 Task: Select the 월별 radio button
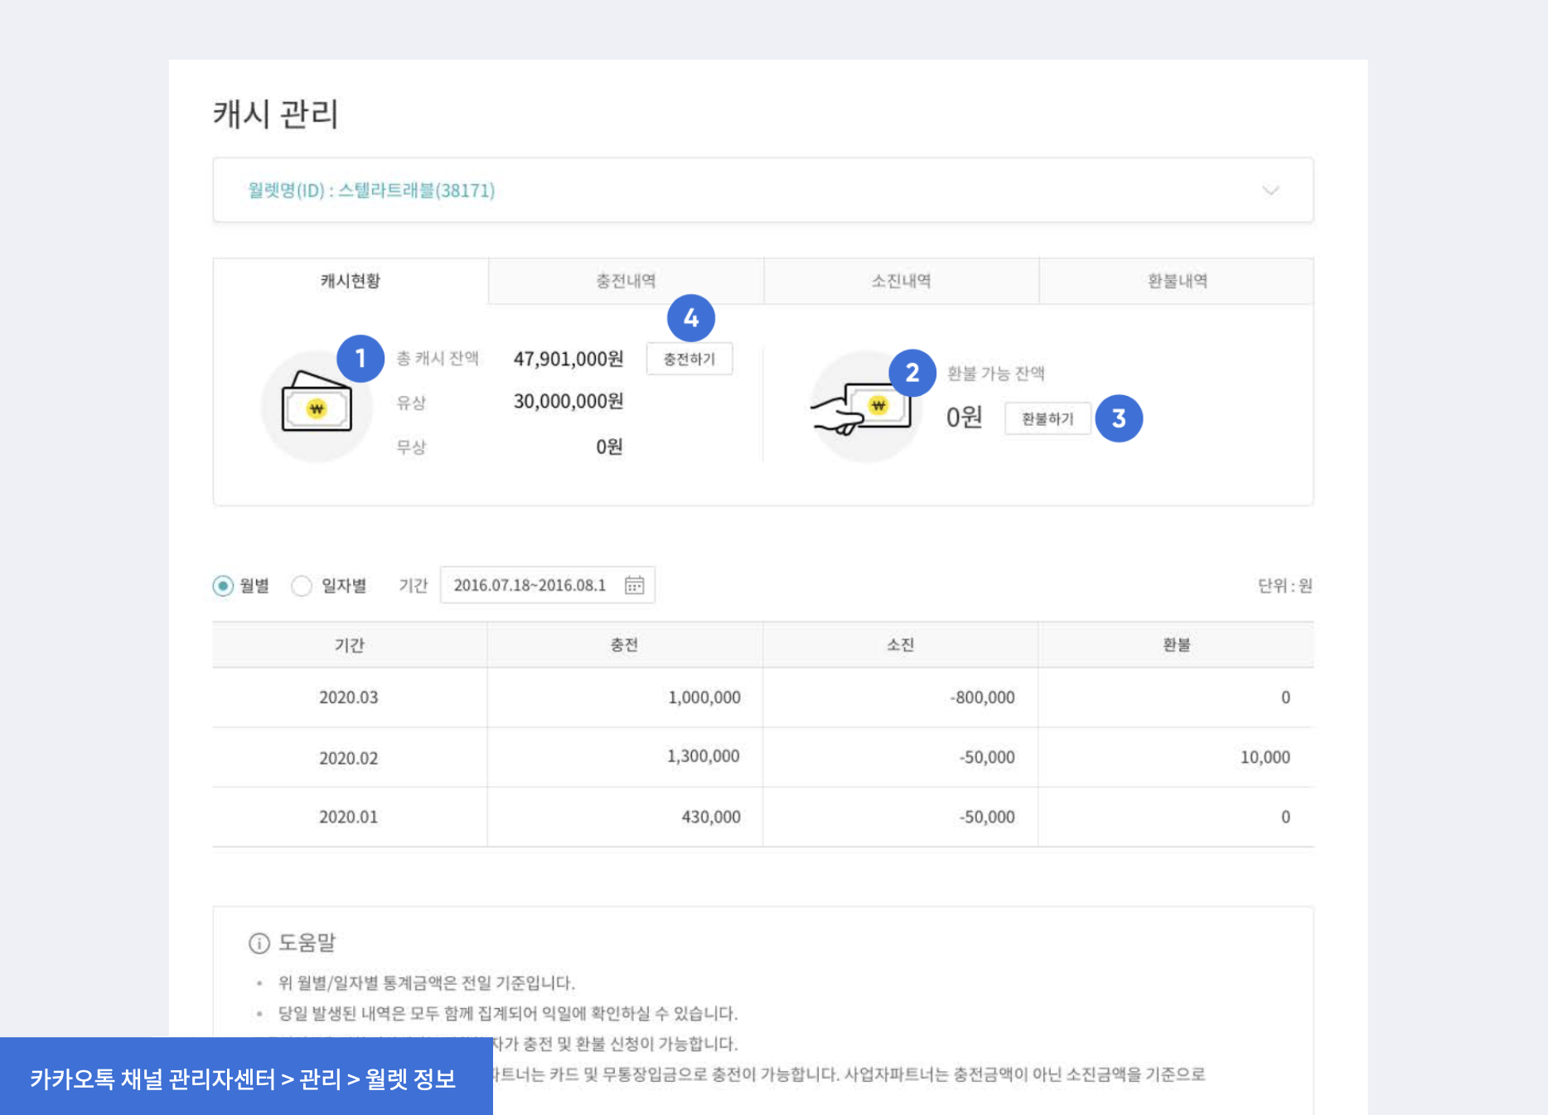[x=223, y=586]
